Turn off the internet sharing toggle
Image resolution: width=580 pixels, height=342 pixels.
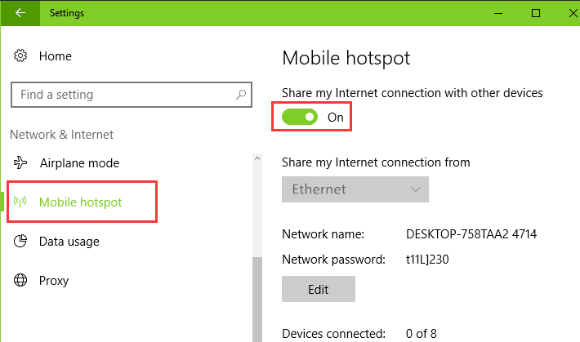[x=300, y=118]
